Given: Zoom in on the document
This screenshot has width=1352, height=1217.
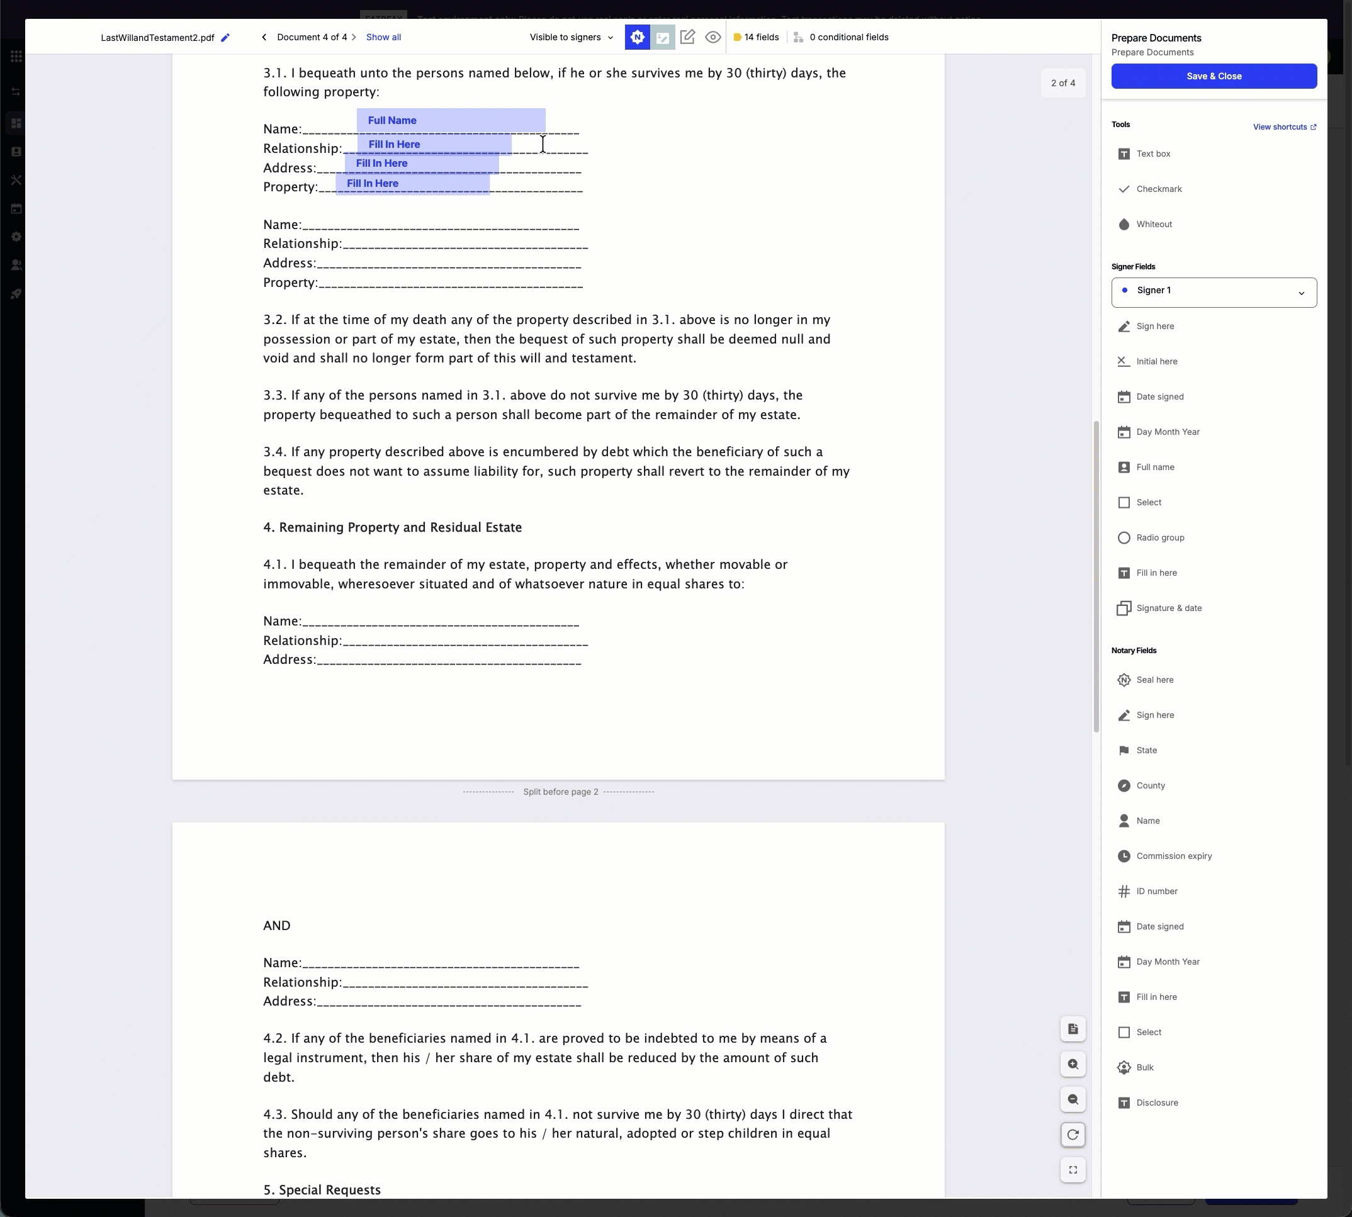Looking at the screenshot, I should [1073, 1065].
